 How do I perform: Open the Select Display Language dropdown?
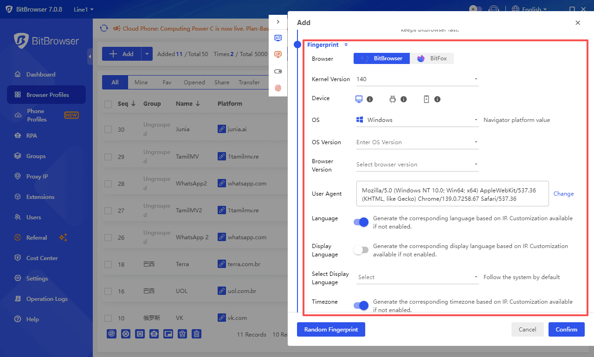point(417,277)
